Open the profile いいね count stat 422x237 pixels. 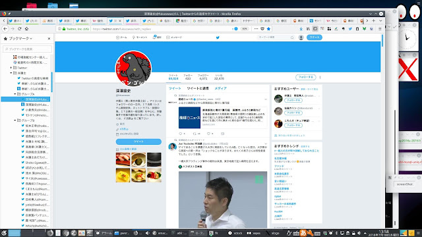(x=219, y=77)
